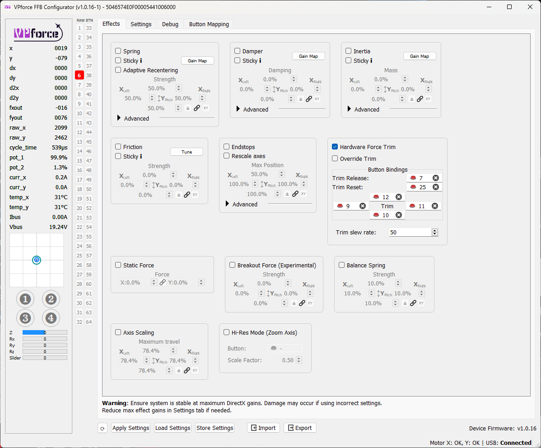Expand Inertia Advanced section

(x=349, y=109)
